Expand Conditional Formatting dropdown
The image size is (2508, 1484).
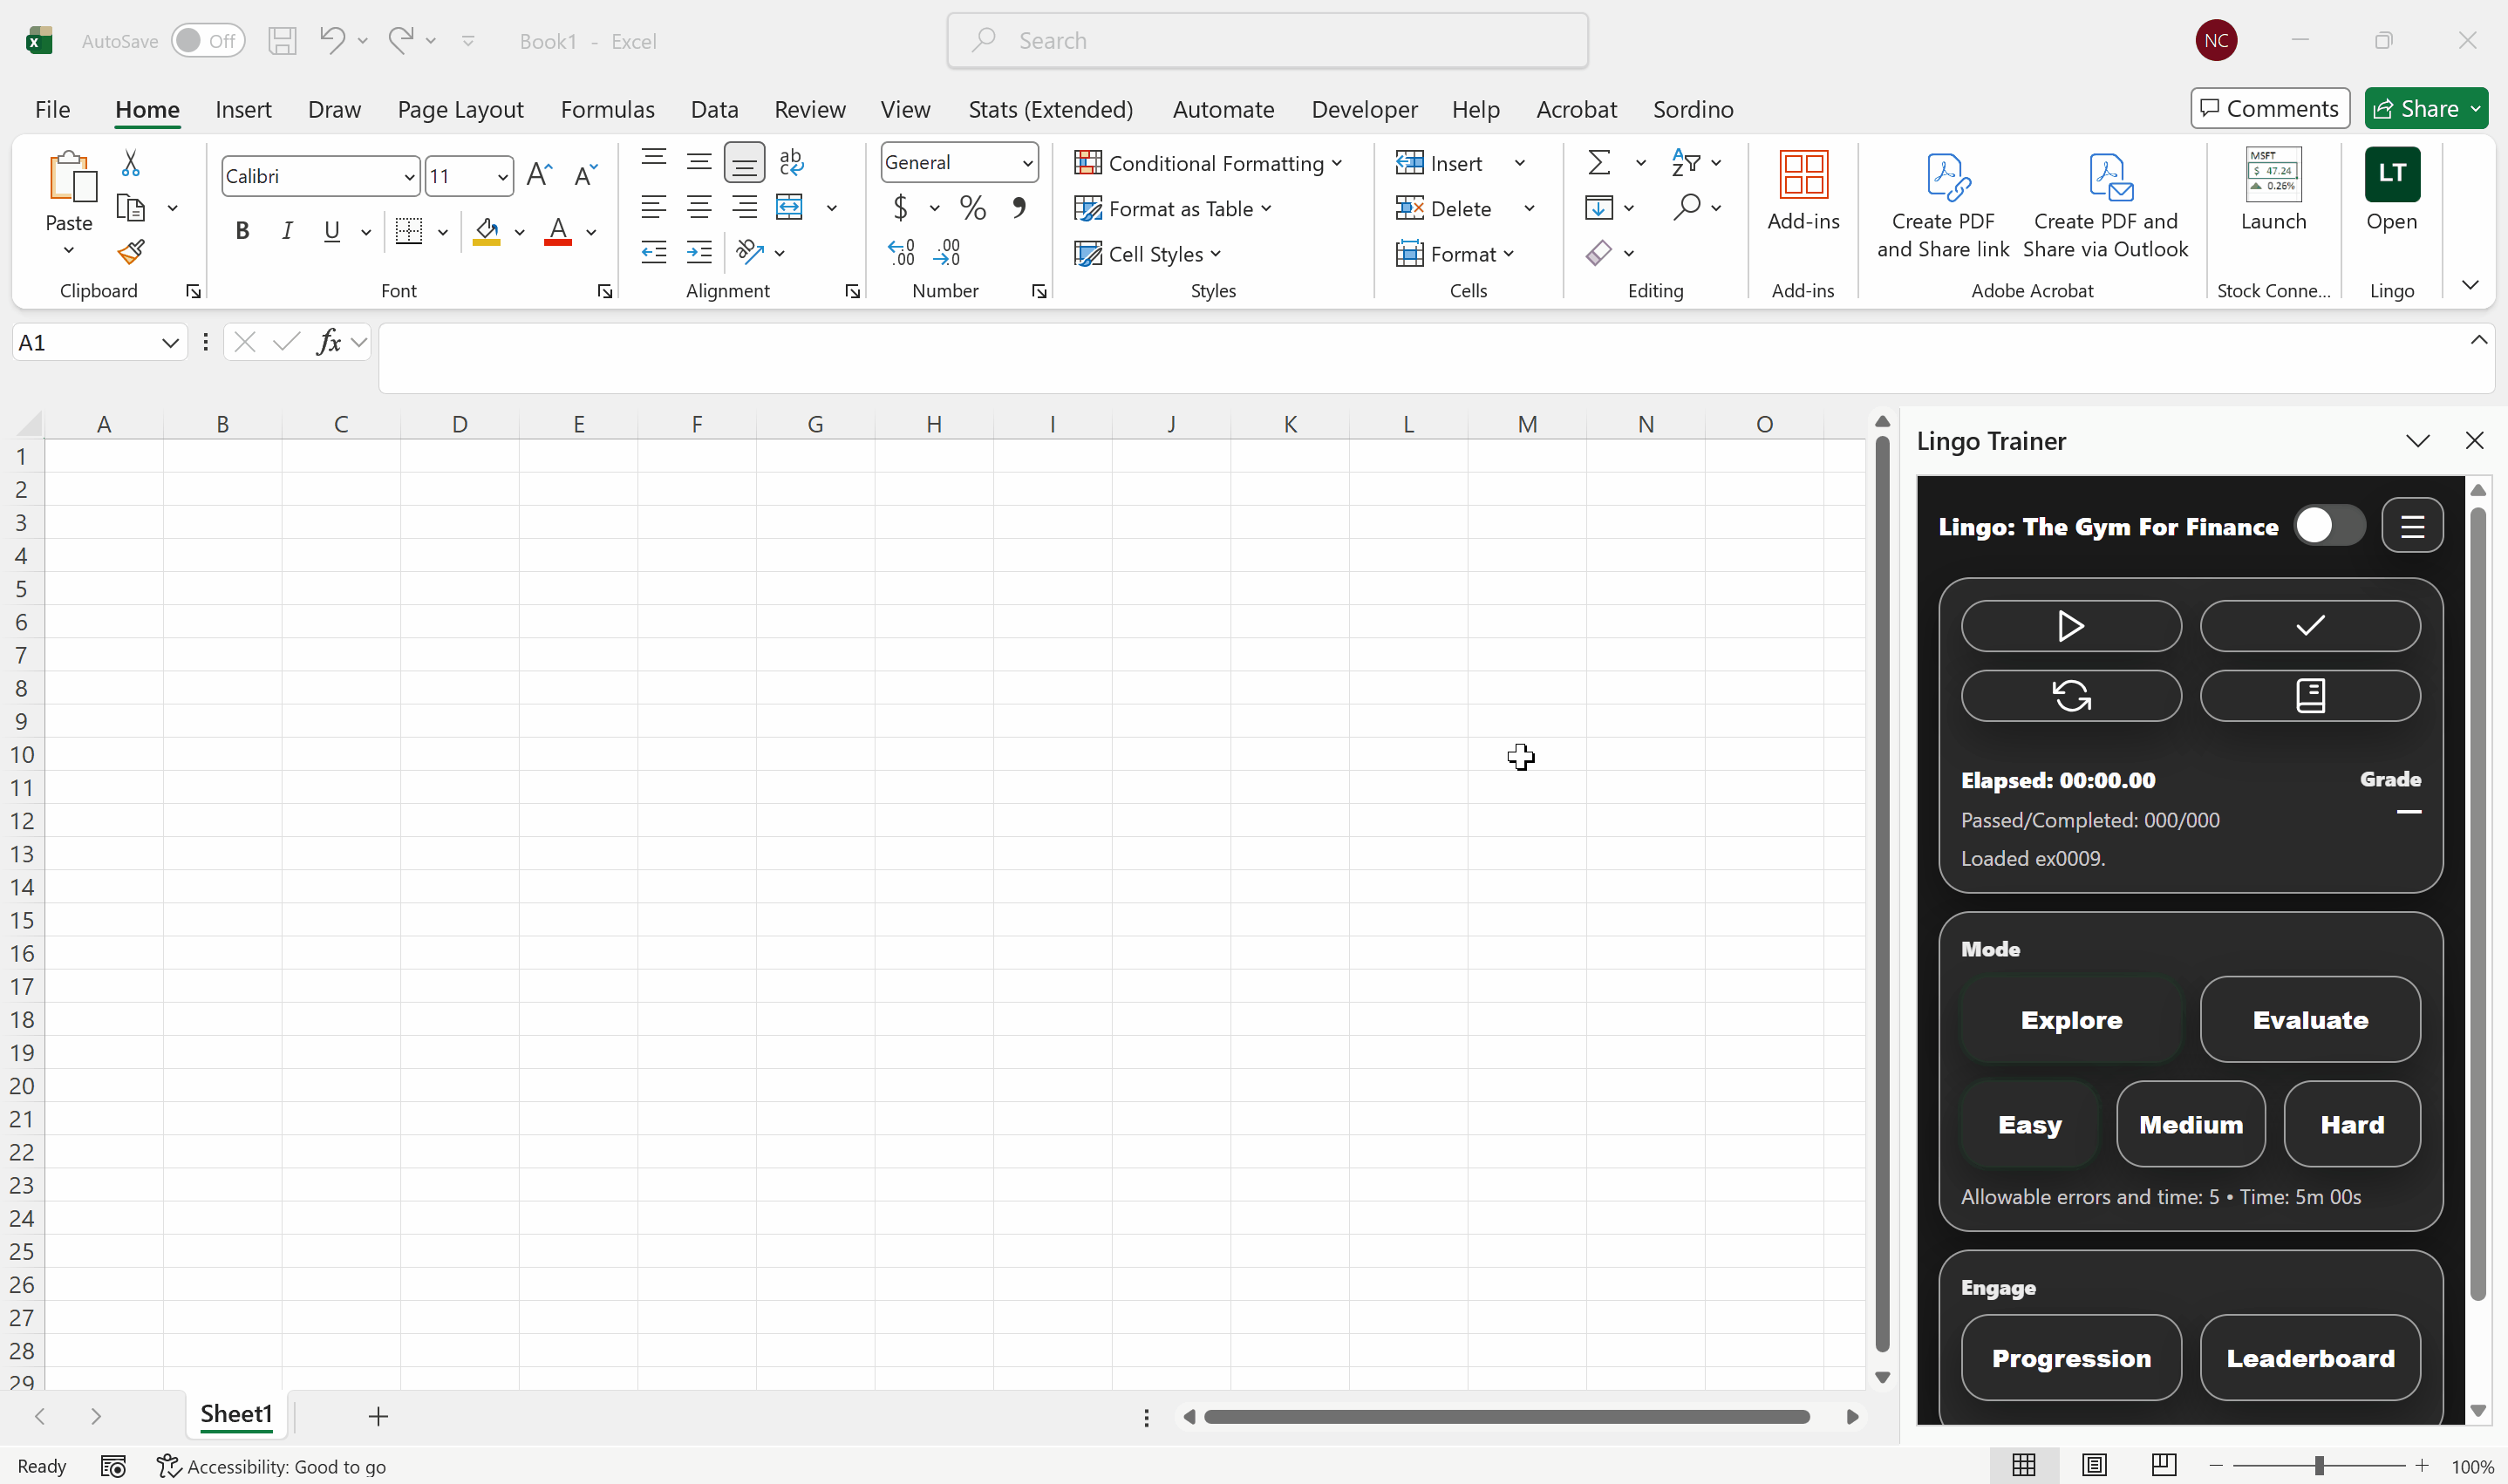(x=1337, y=163)
